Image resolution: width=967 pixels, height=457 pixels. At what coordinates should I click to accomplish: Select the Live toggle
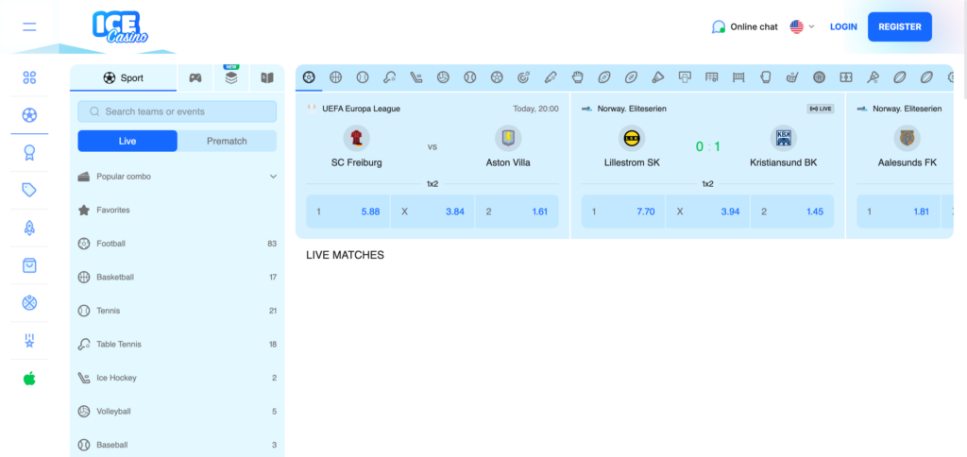127,142
